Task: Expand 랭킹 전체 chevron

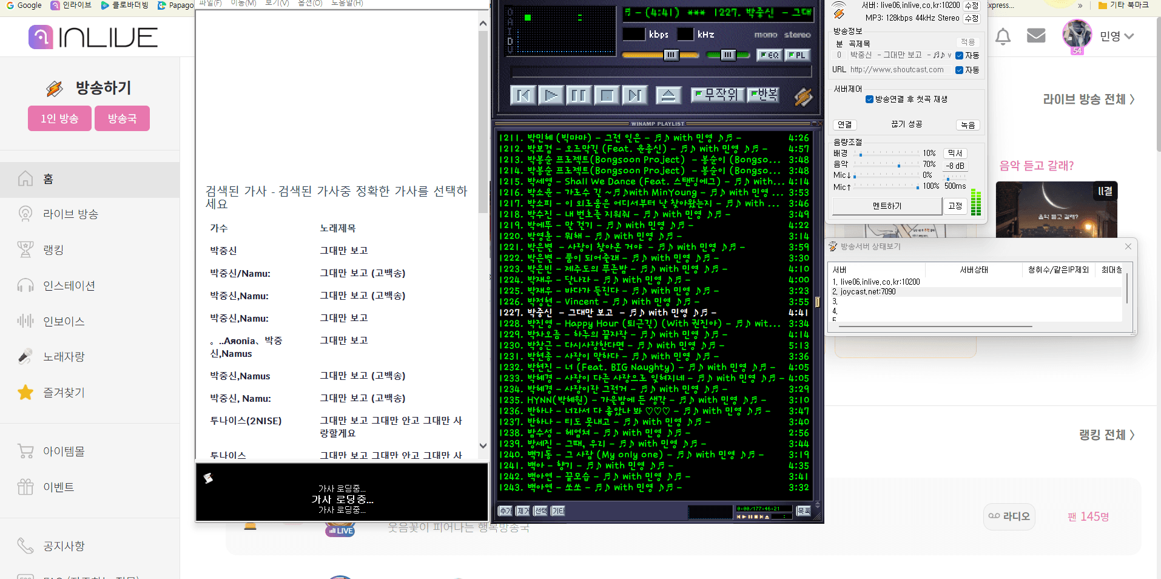Action: pos(1132,435)
